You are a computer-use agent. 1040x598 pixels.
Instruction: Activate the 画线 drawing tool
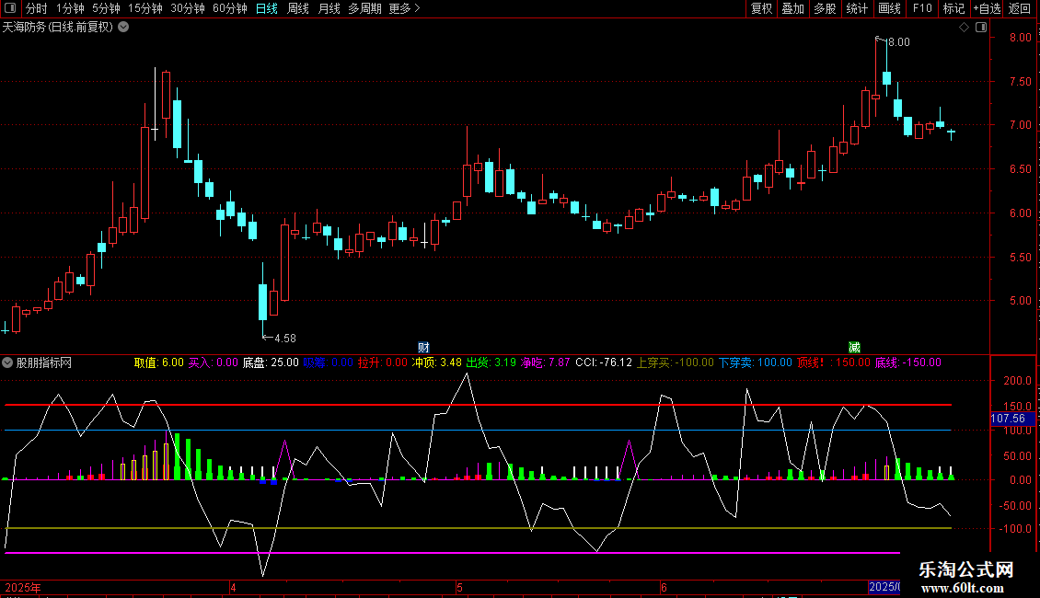pos(889,8)
